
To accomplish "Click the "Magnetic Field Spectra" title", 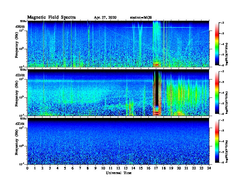I will [52, 17].
